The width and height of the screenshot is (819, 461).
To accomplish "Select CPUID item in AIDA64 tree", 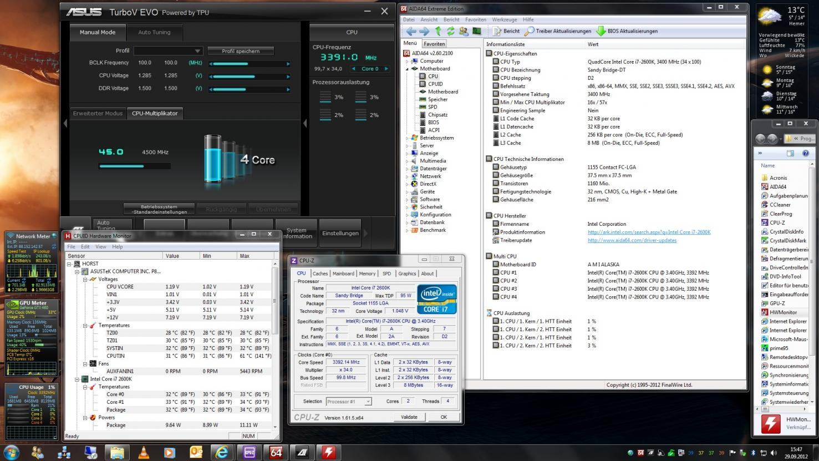I will [435, 84].
